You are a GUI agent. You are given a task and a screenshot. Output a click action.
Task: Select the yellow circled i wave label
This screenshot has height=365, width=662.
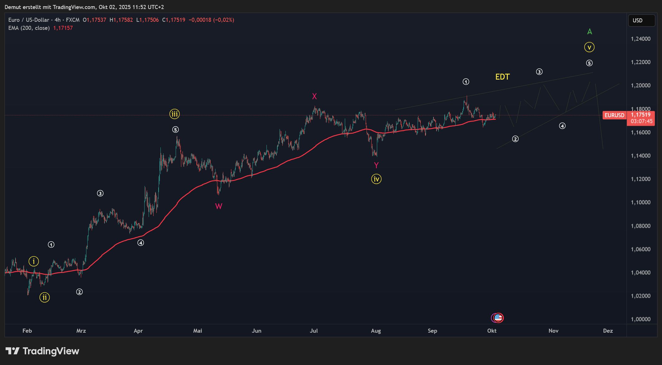(34, 261)
